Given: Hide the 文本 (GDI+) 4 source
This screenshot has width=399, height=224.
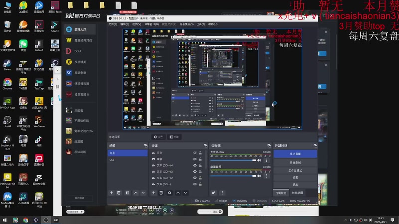Looking at the screenshot, I should (195, 165).
